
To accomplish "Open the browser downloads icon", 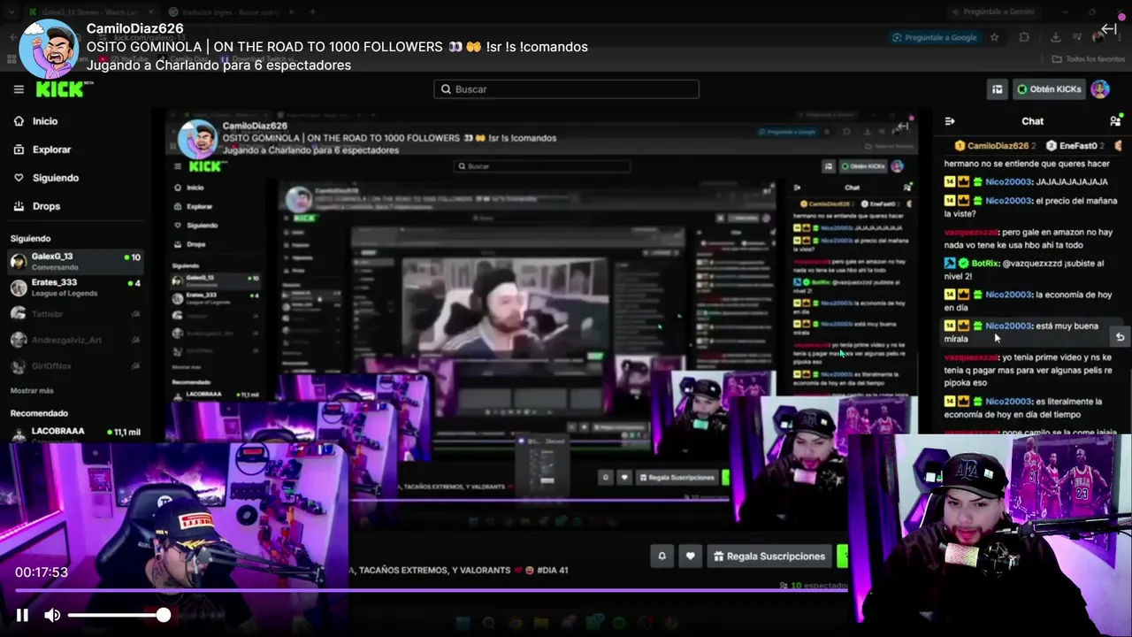I will (1055, 37).
